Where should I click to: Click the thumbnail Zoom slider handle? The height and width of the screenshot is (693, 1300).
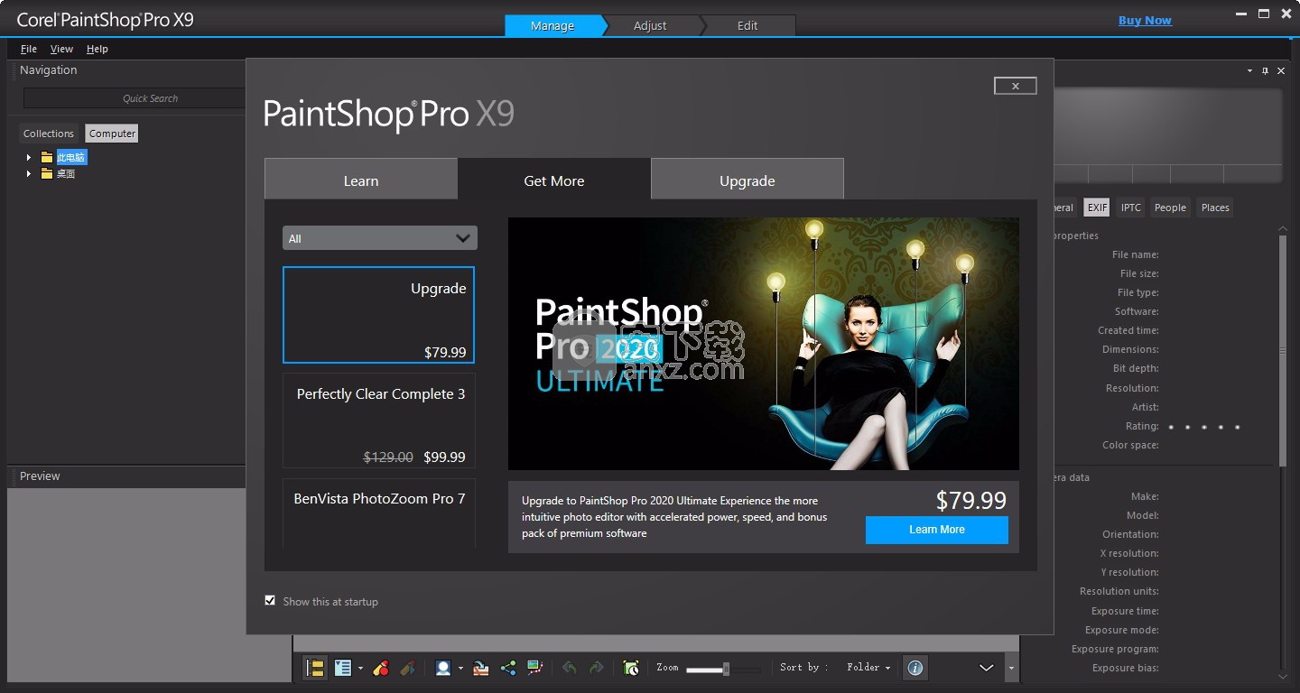click(x=726, y=669)
